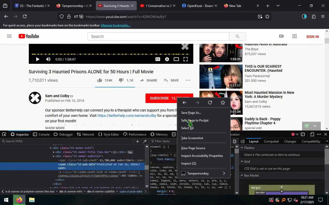Click the YouTube search magnifier button
Image resolution: width=329 pixels, height=205 pixels.
click(237, 36)
